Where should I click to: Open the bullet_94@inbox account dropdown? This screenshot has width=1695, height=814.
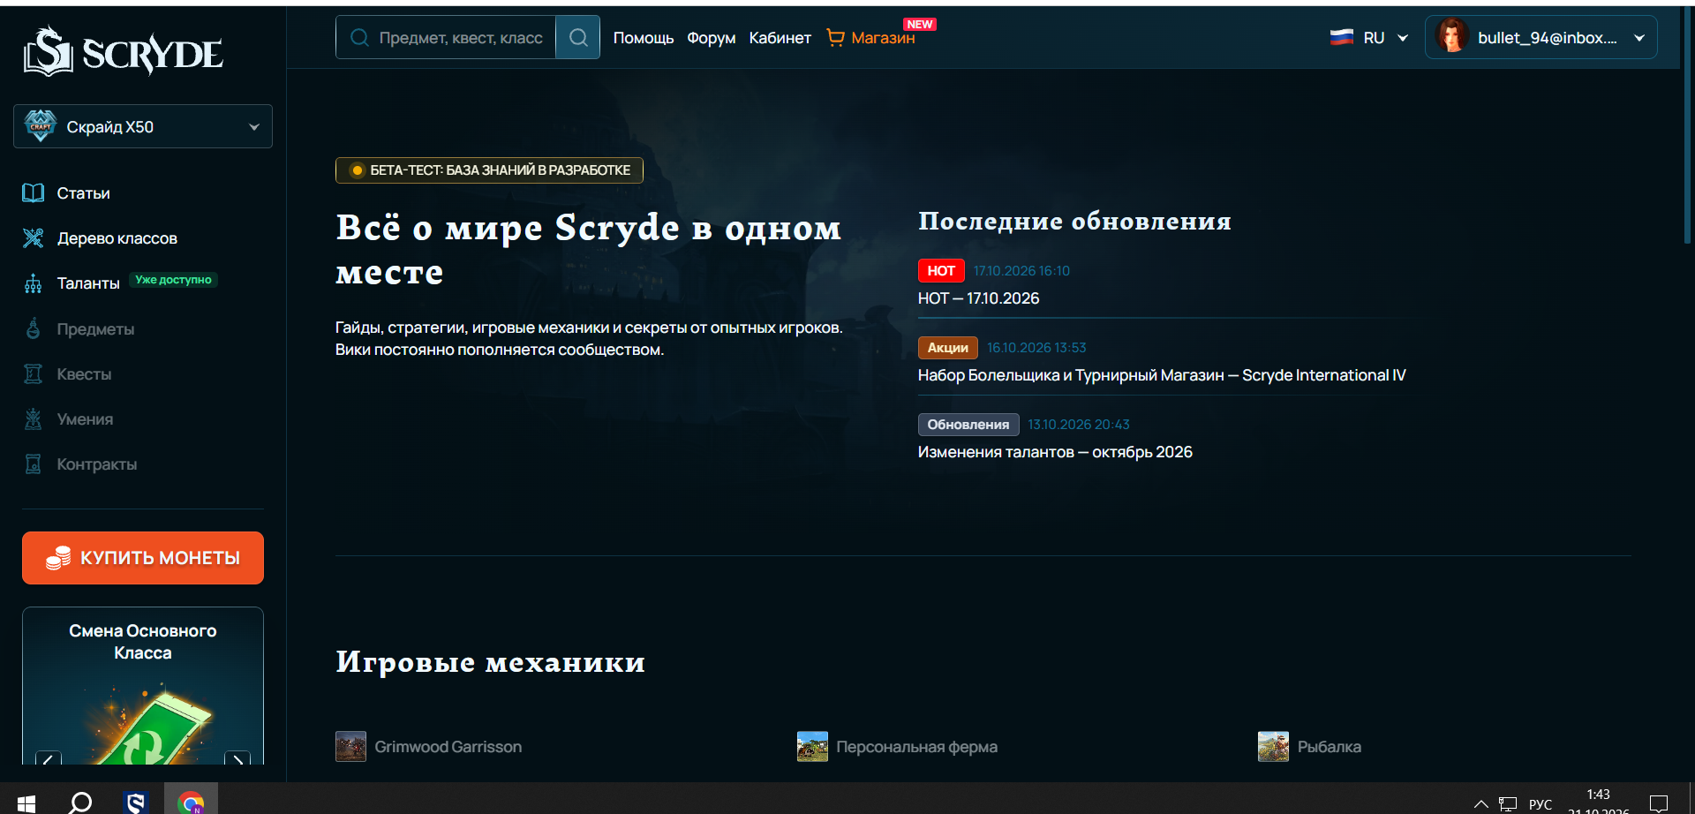[x=1541, y=37]
